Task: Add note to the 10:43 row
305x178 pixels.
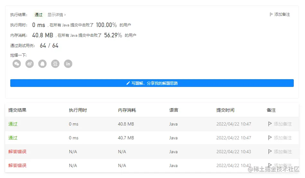Action: 280,152
